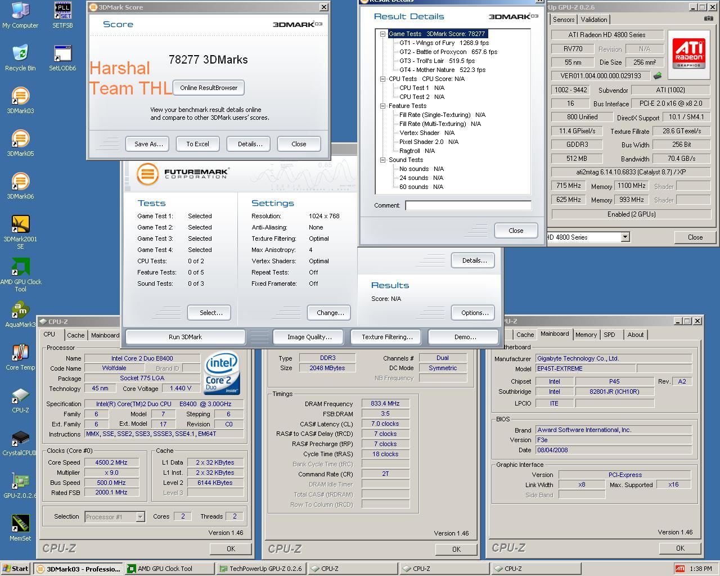This screenshot has width=720, height=576.
Task: Click Save As in 3DMark Score window
Action: 148,144
